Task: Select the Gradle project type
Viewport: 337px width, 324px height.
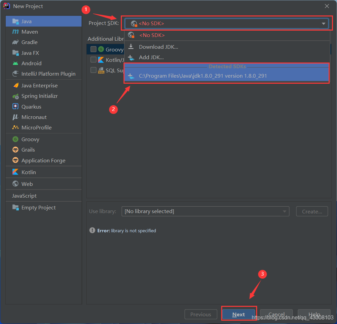Action: 44,42
